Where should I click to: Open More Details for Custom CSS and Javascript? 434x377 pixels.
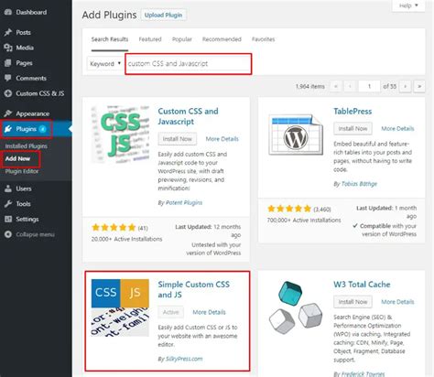pos(222,139)
